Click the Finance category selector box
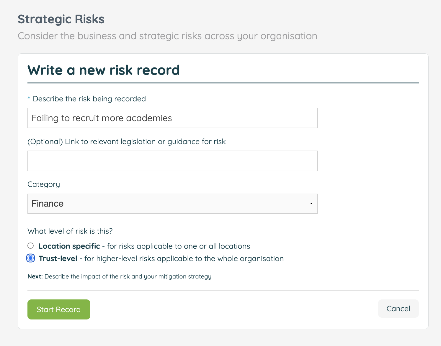The height and width of the screenshot is (346, 441). [172, 203]
